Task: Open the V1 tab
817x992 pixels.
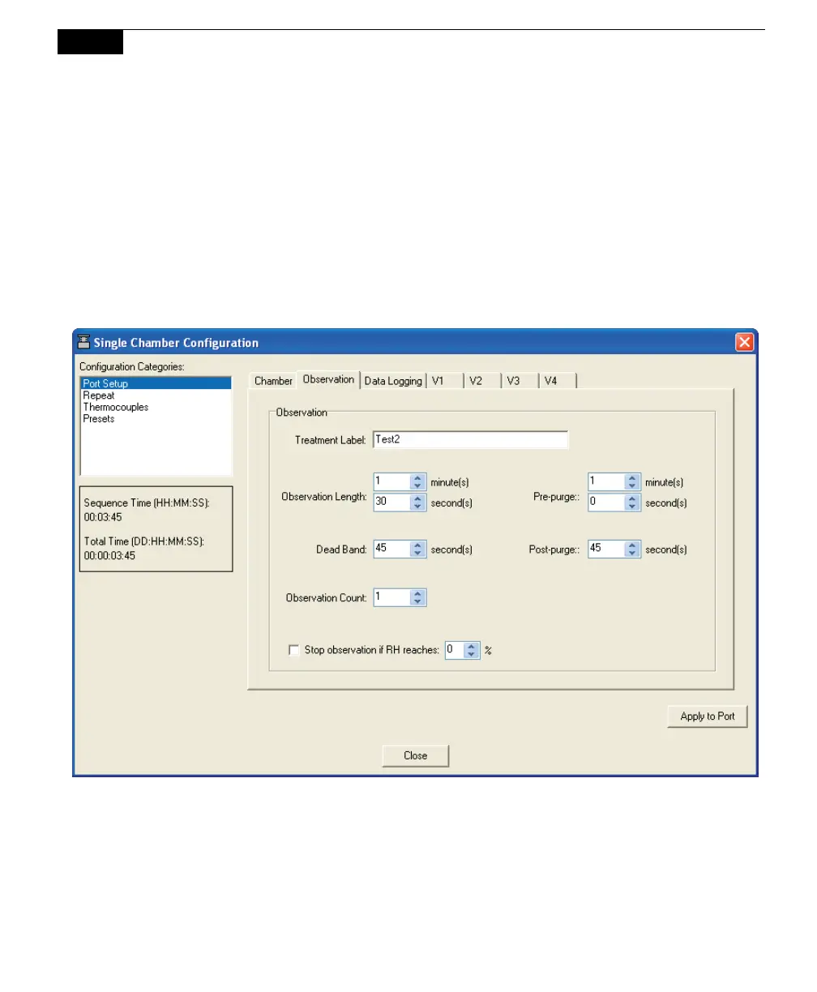Action: 445,381
